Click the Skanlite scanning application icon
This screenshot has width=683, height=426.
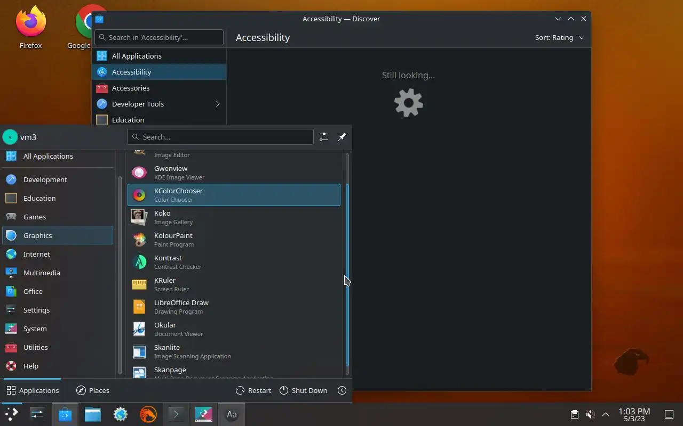(x=139, y=351)
